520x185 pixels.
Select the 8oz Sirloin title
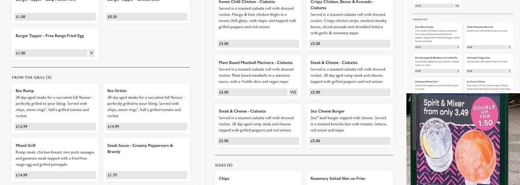[x=117, y=91]
